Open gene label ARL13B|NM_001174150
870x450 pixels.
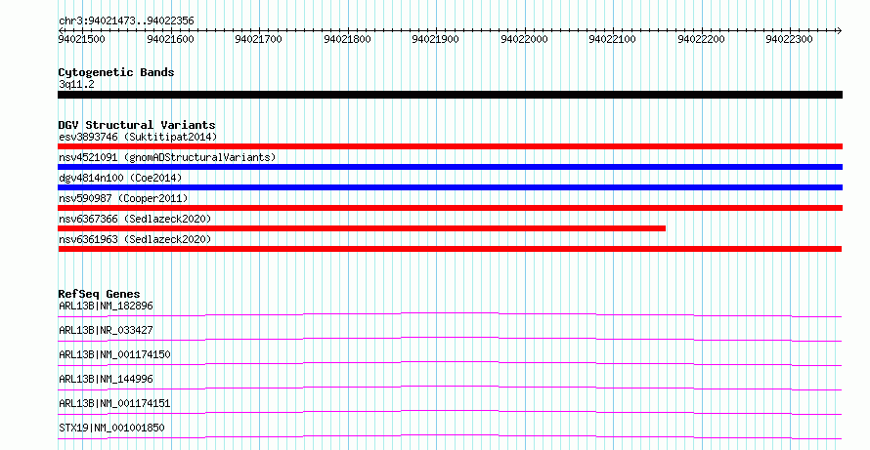tap(114, 354)
